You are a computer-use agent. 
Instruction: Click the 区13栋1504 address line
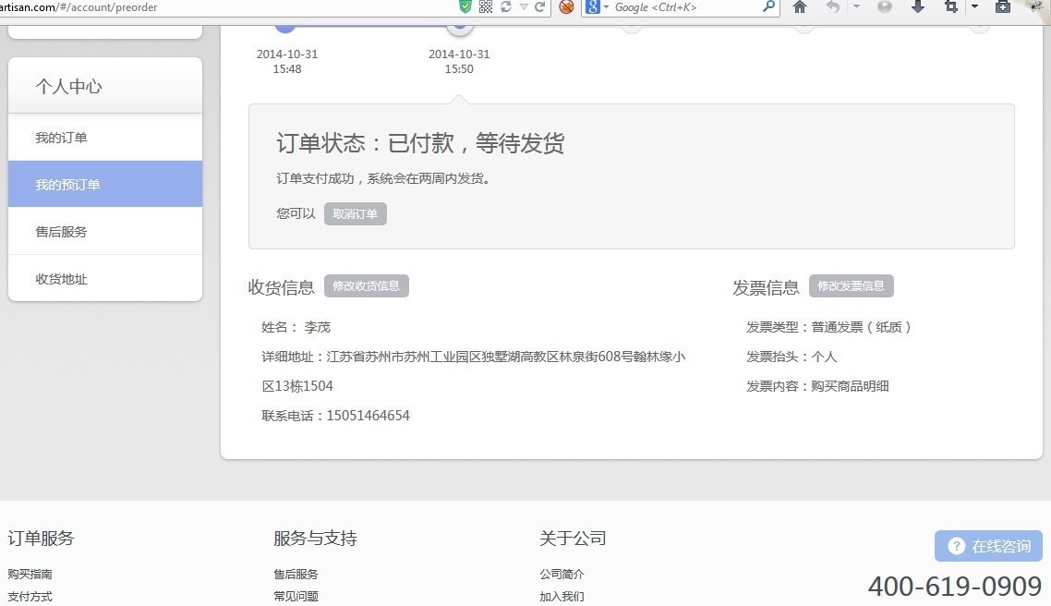[297, 386]
